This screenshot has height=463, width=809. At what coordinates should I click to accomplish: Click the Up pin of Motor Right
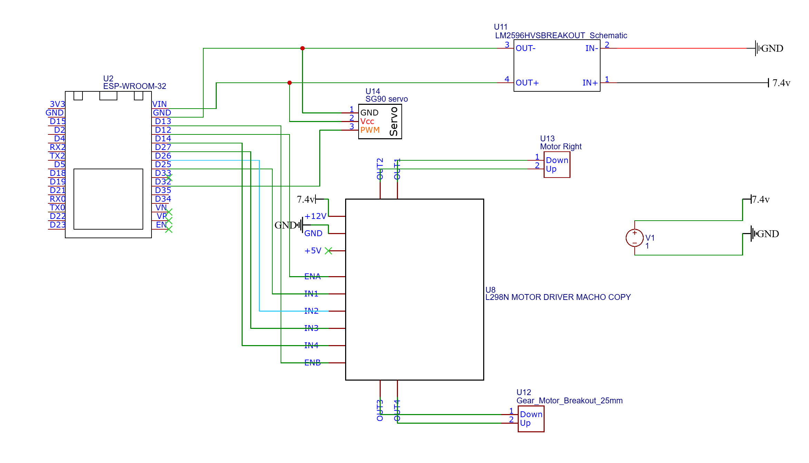click(x=551, y=169)
